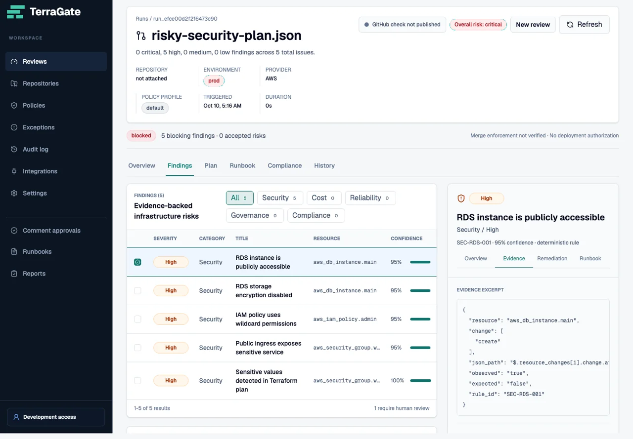Click the Runs breadcrumb link

142,19
